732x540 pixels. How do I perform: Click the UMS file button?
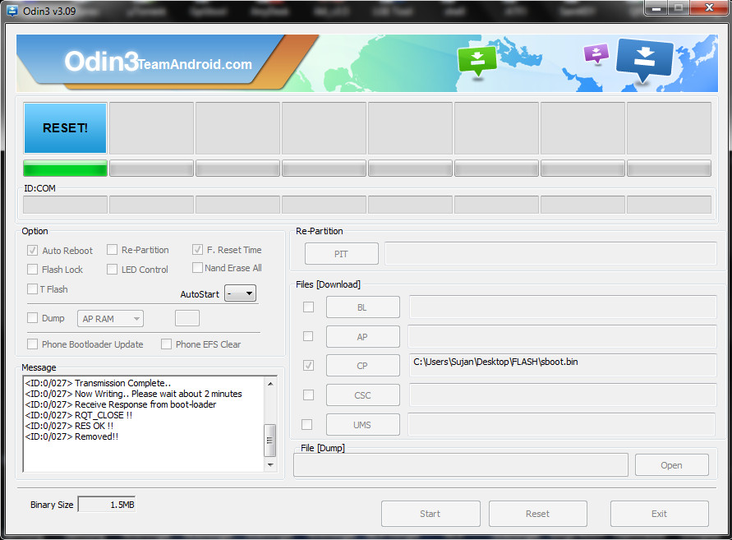click(363, 425)
